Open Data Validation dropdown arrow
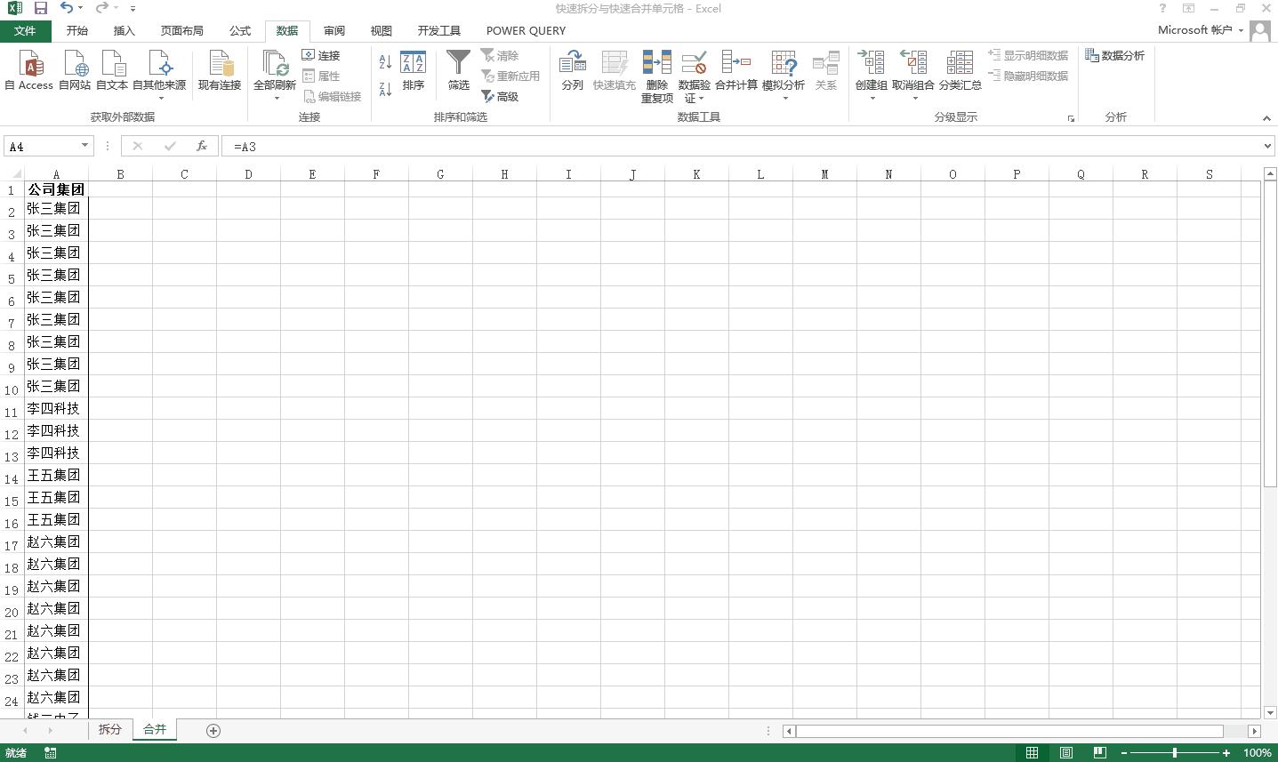Screen dimensions: 1278x762 pyautogui.click(x=702, y=99)
